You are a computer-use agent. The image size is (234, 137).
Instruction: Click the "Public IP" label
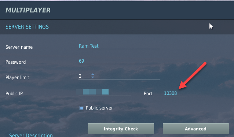click(14, 94)
